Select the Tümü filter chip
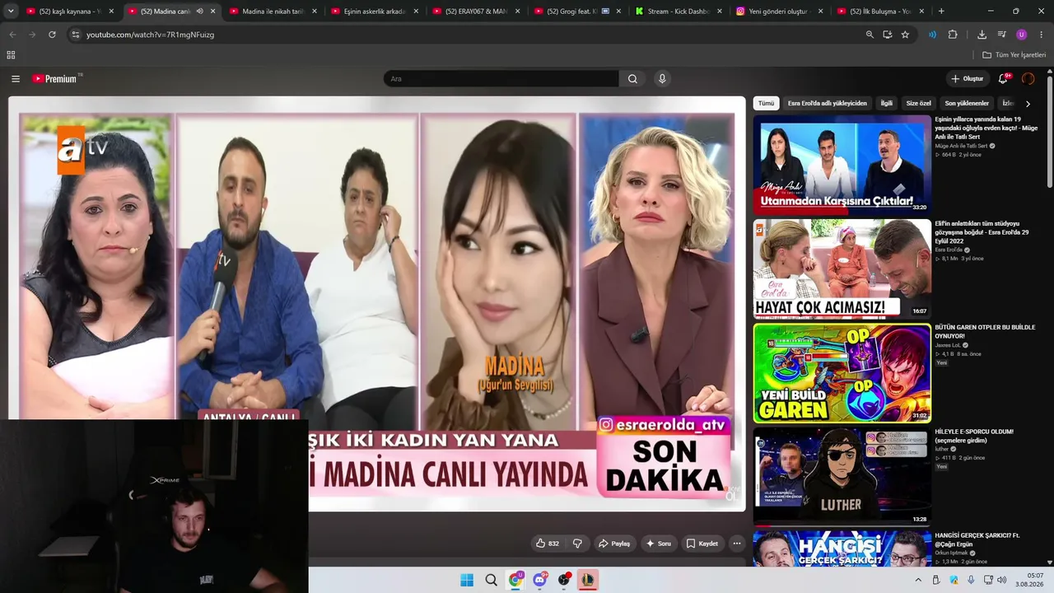 [767, 104]
